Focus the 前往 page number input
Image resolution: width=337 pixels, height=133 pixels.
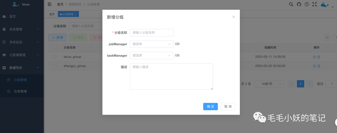click(331, 84)
